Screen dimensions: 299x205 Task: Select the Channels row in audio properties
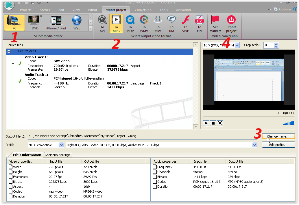(223, 172)
